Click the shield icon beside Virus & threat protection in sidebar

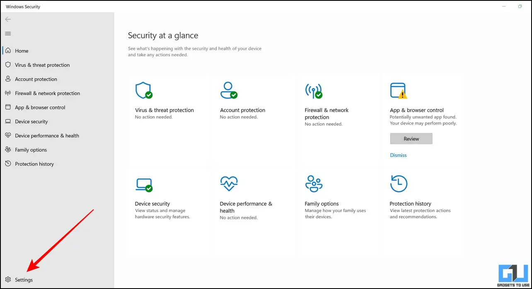8,65
